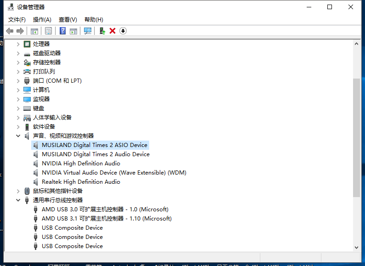Open the 操作(A) menu

click(42, 19)
